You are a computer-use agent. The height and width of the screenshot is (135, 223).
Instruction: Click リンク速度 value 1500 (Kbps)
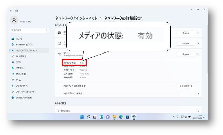pyautogui.click(x=85, y=74)
